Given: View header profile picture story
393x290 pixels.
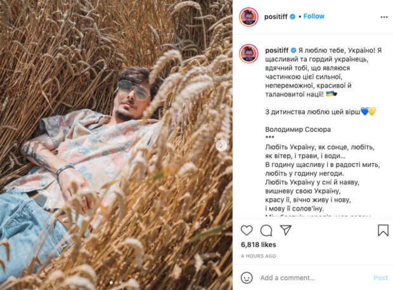Looking at the screenshot, I should coord(248,17).
